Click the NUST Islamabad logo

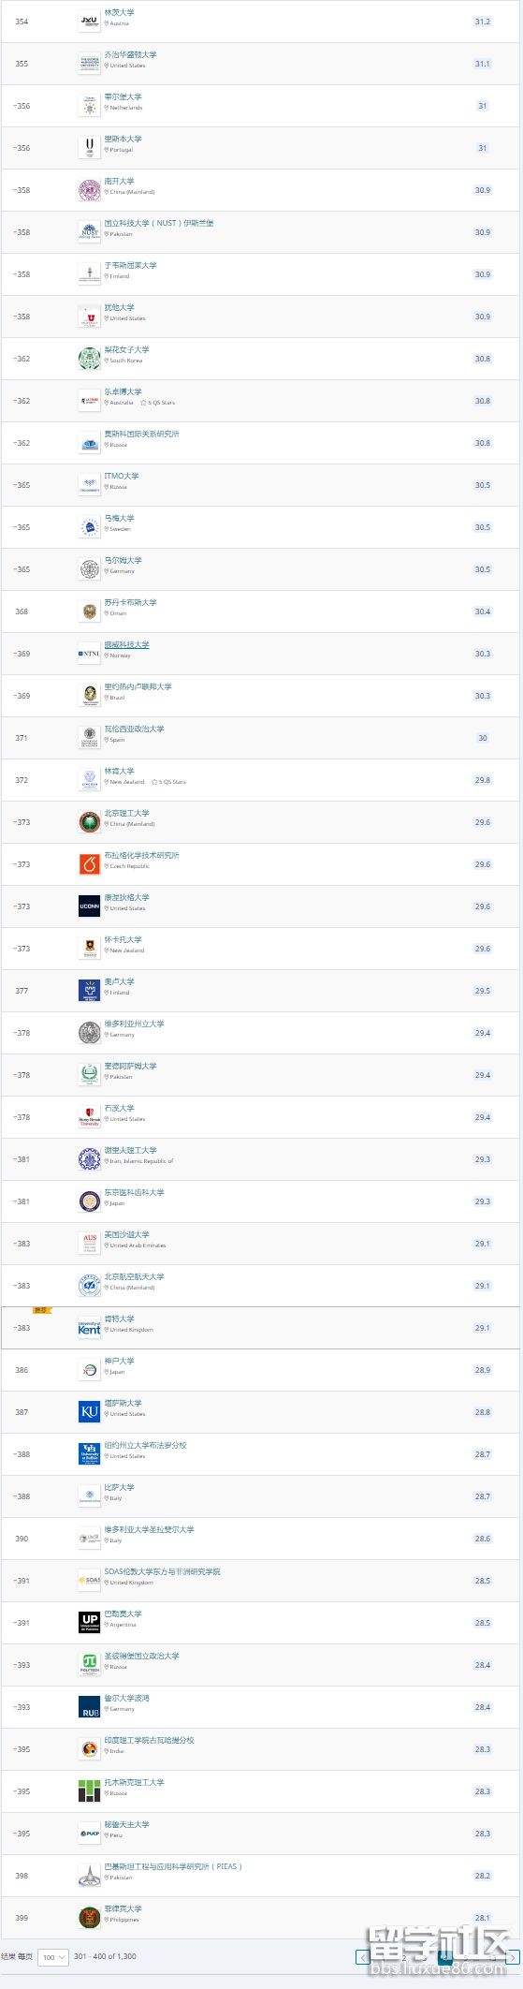(89, 231)
